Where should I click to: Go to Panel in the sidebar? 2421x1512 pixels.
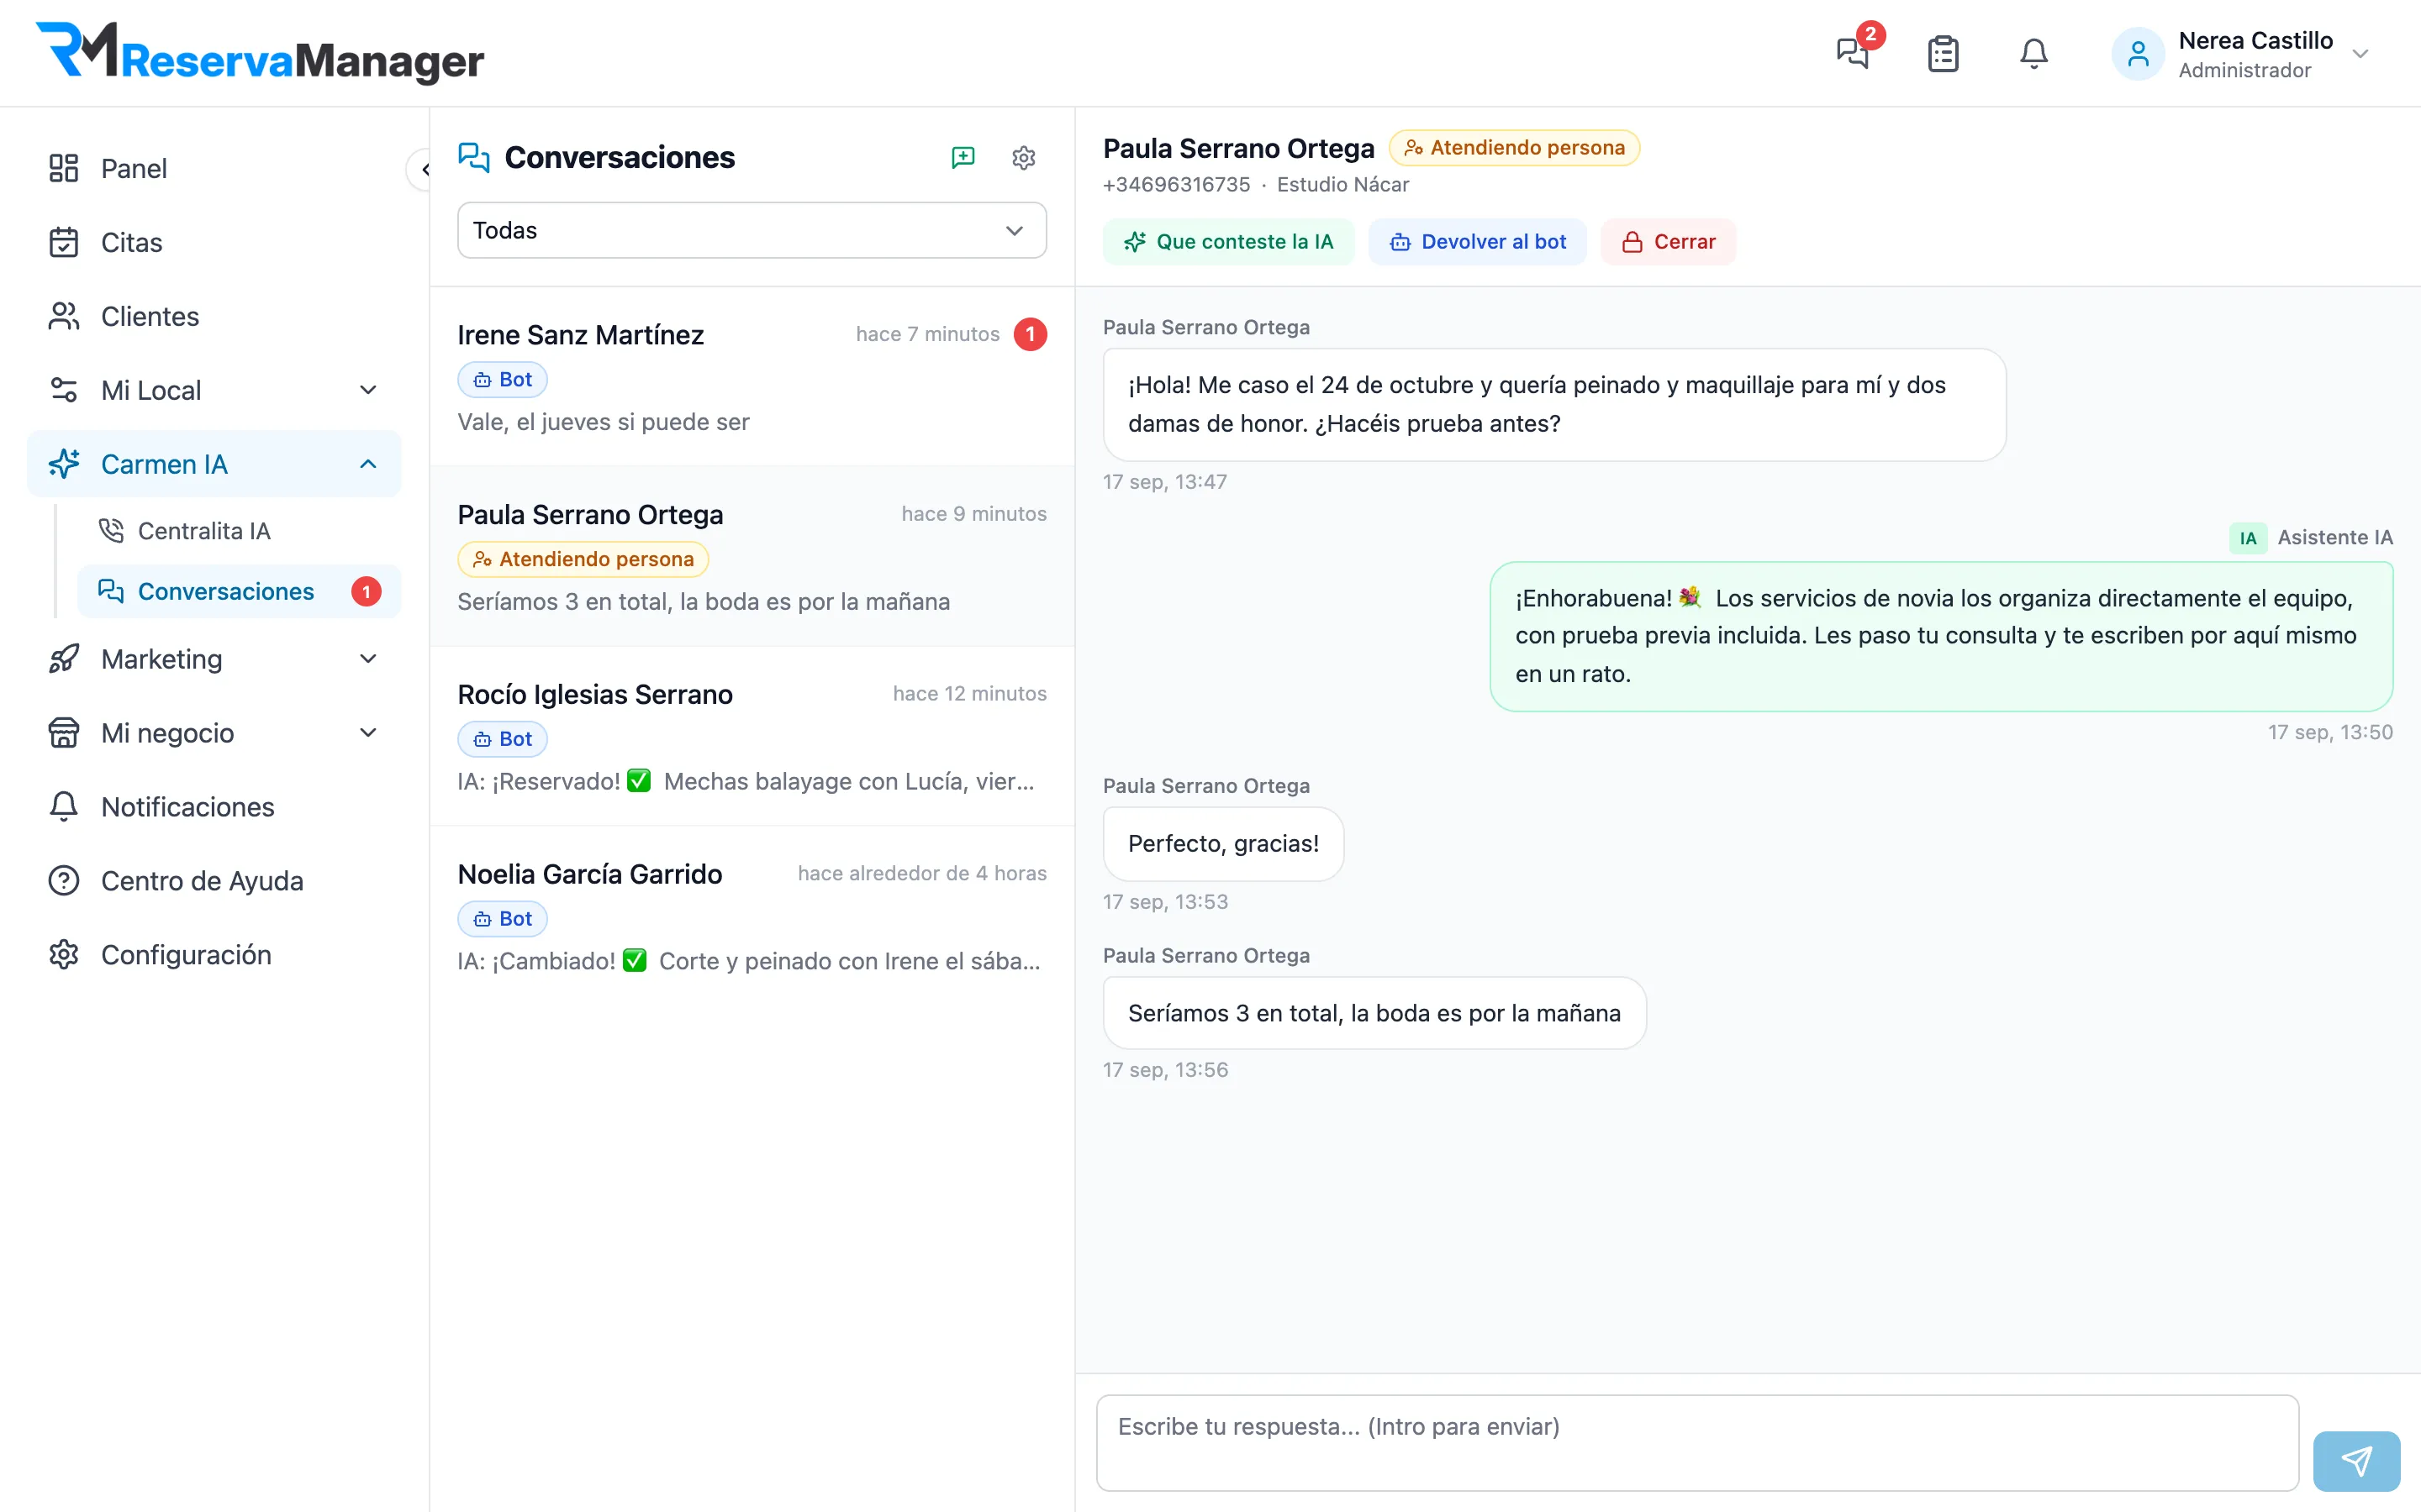coord(214,168)
